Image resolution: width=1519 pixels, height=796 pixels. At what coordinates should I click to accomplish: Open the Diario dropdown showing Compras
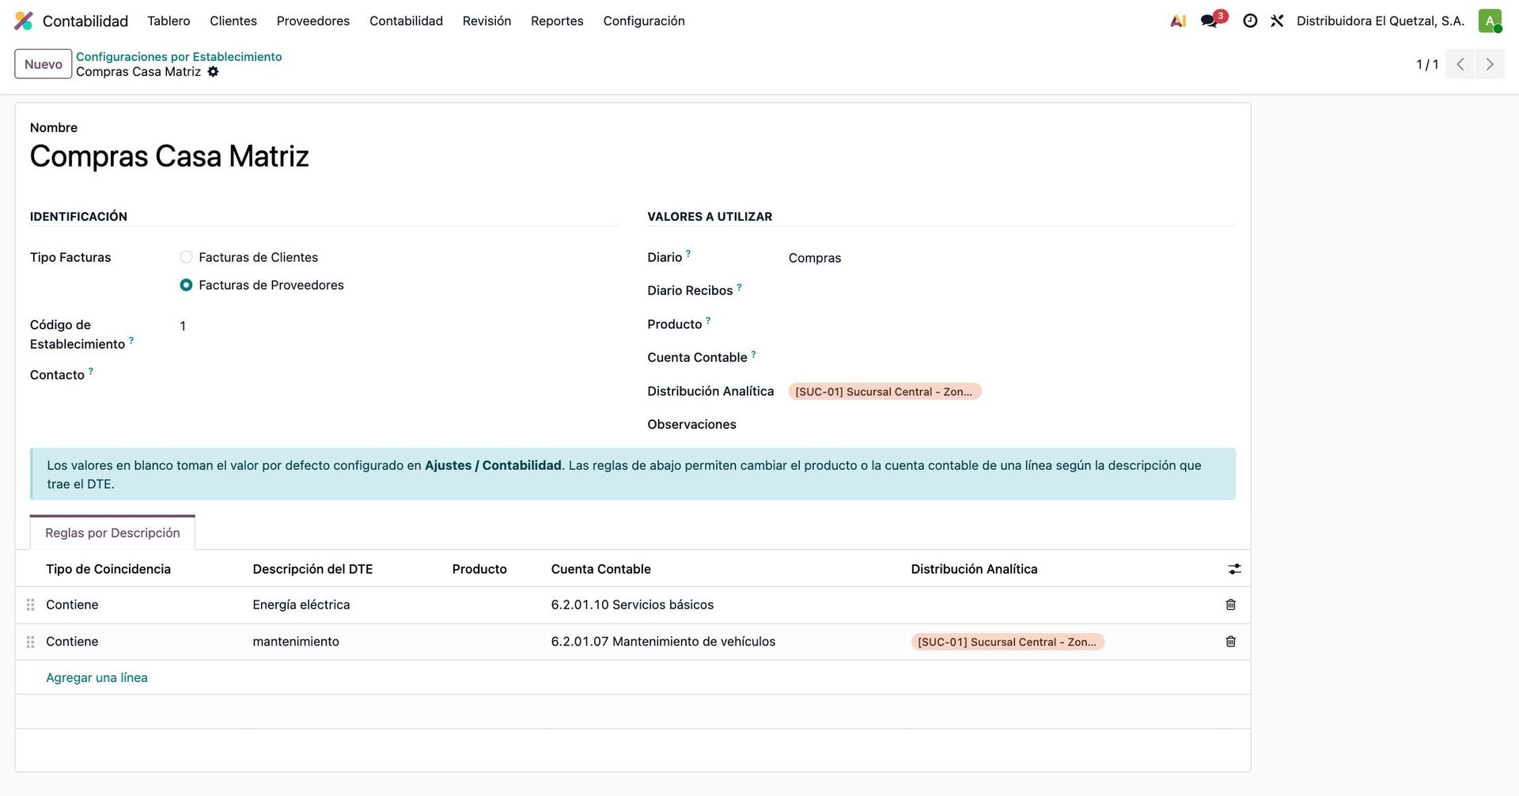click(x=1011, y=258)
